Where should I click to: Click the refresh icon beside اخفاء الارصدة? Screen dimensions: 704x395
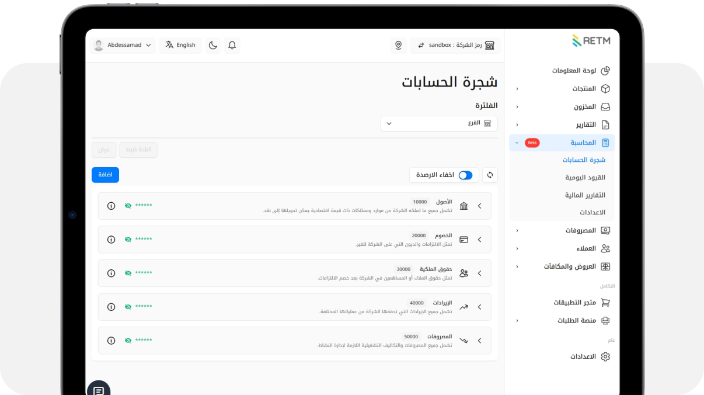click(490, 175)
